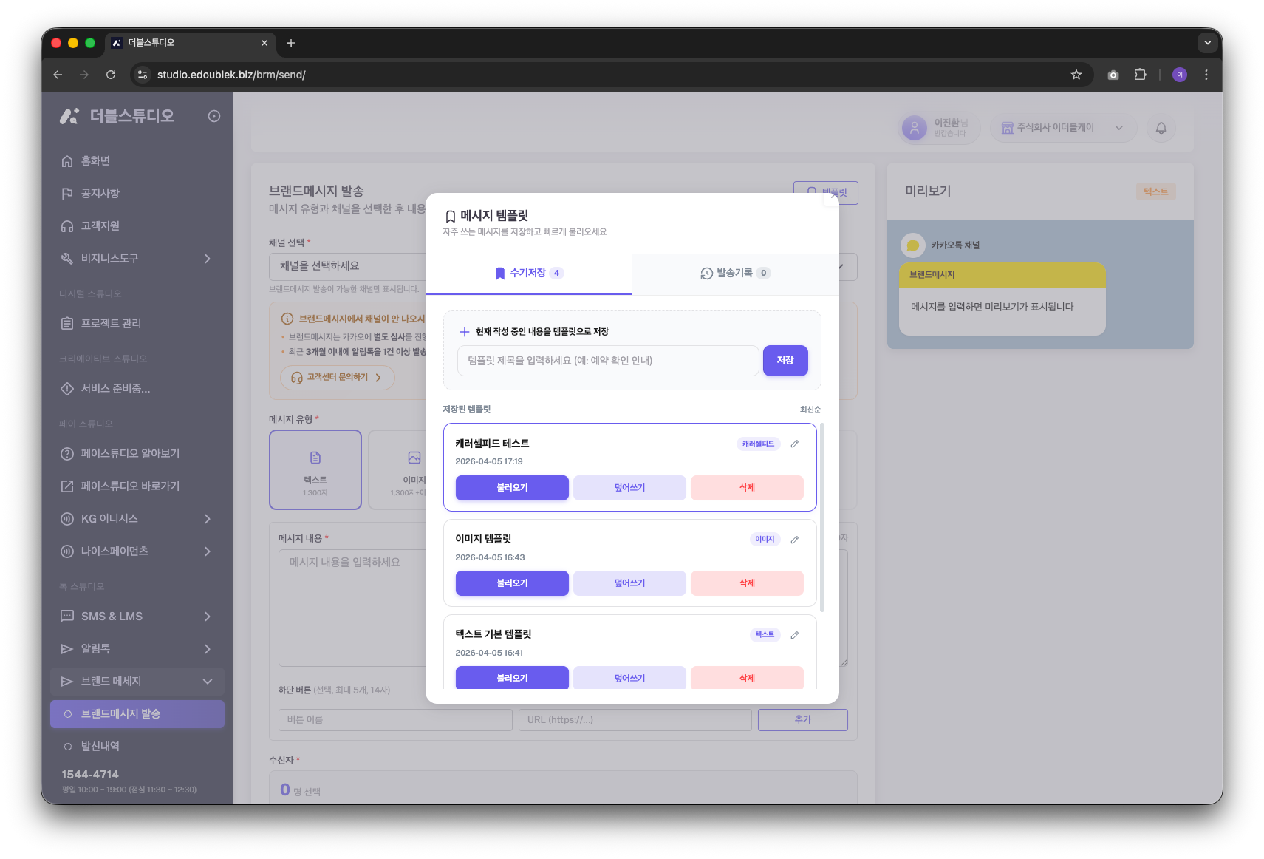
Task: Load 텍스트 기본 템플릿 with 불러오기
Action: click(x=512, y=678)
